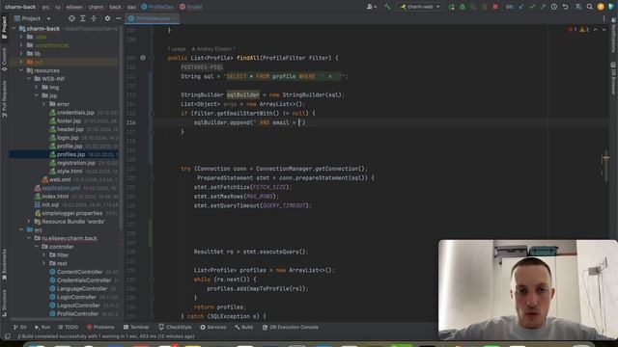Viewport: 618px width, 347px height.
Task: Push commits via Git arrow icon
Action: (543, 7)
